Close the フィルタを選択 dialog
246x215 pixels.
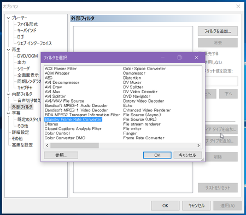(196, 58)
